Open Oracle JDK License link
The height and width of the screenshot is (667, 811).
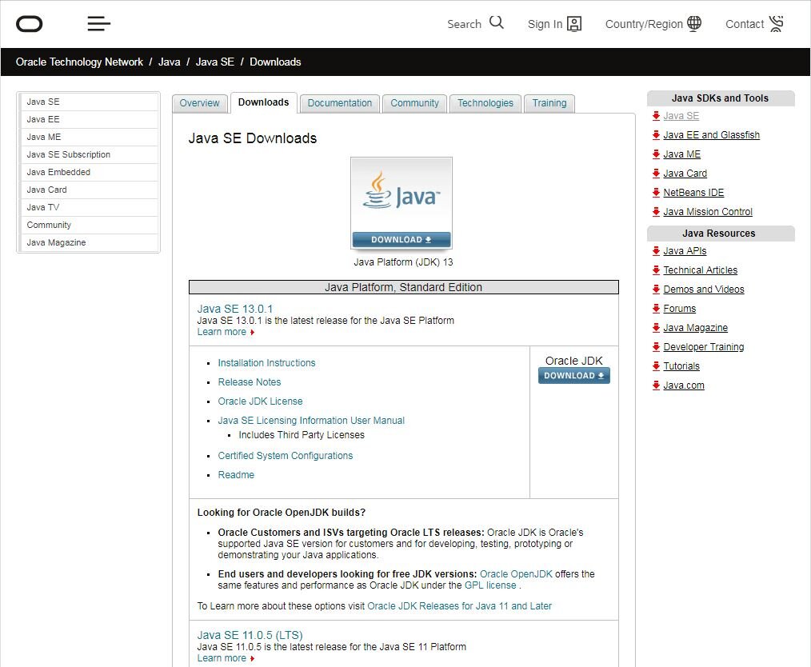pyautogui.click(x=260, y=401)
